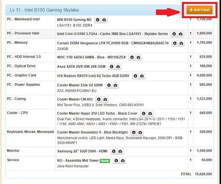
Task: Open info icon for MSI B150 Gaming M3
Action: click(x=97, y=20)
